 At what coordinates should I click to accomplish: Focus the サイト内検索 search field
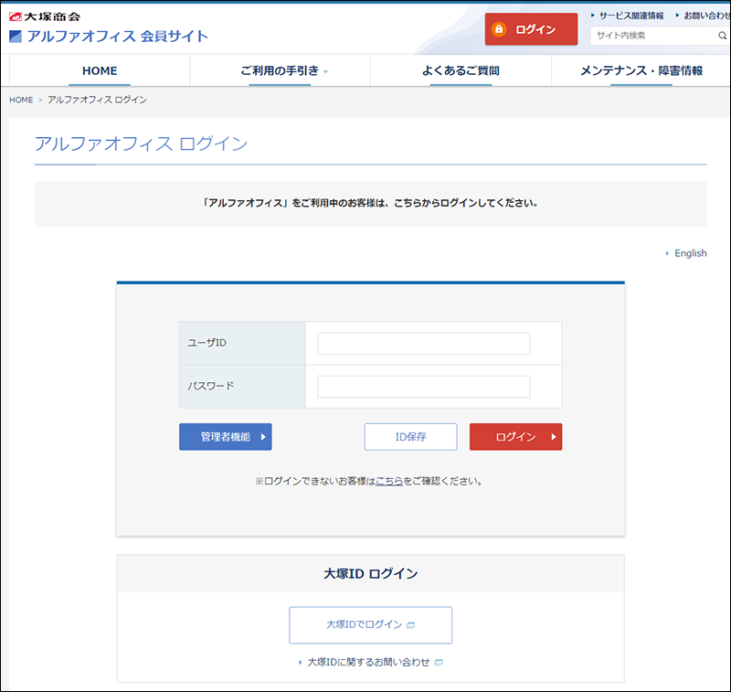(x=652, y=36)
